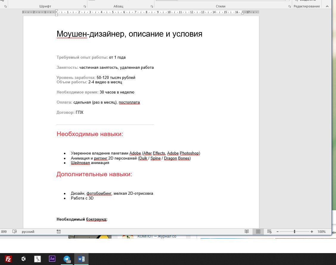Click the Шрифт group label in ribbon
Image resolution: width=336 pixels, height=265 pixels.
pyautogui.click(x=45, y=7)
